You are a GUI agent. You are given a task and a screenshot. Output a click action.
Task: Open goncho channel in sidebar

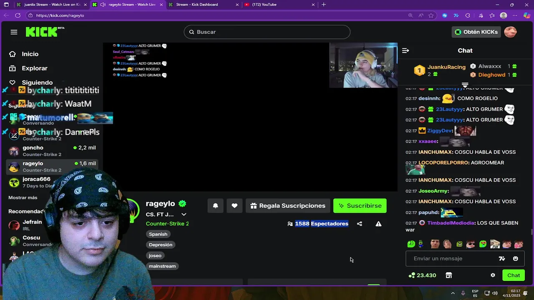click(53, 151)
